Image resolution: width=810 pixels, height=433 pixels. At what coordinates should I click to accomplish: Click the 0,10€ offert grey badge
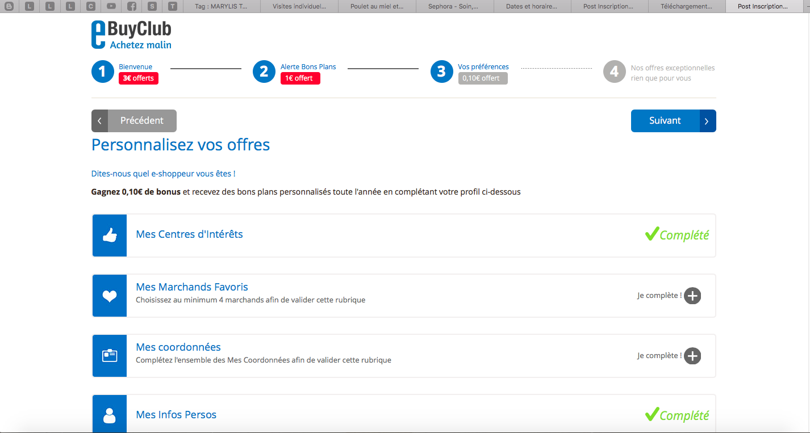click(483, 78)
